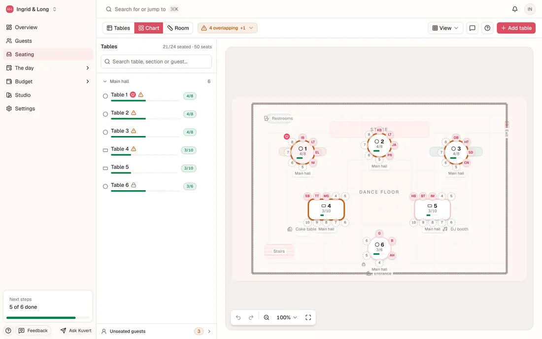The height and width of the screenshot is (339, 542).
Task: Go to the Guests page
Action: pos(48,41)
